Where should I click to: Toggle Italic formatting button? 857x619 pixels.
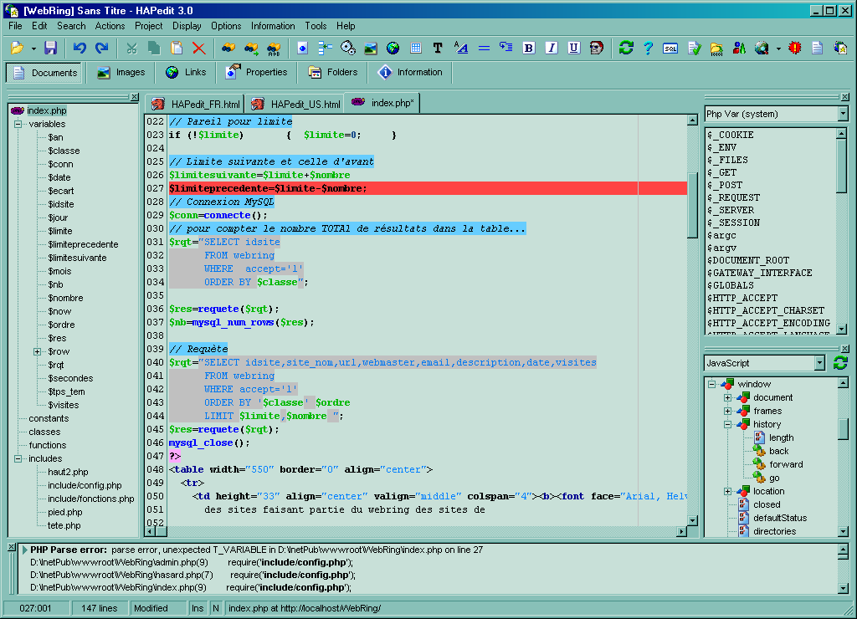551,49
